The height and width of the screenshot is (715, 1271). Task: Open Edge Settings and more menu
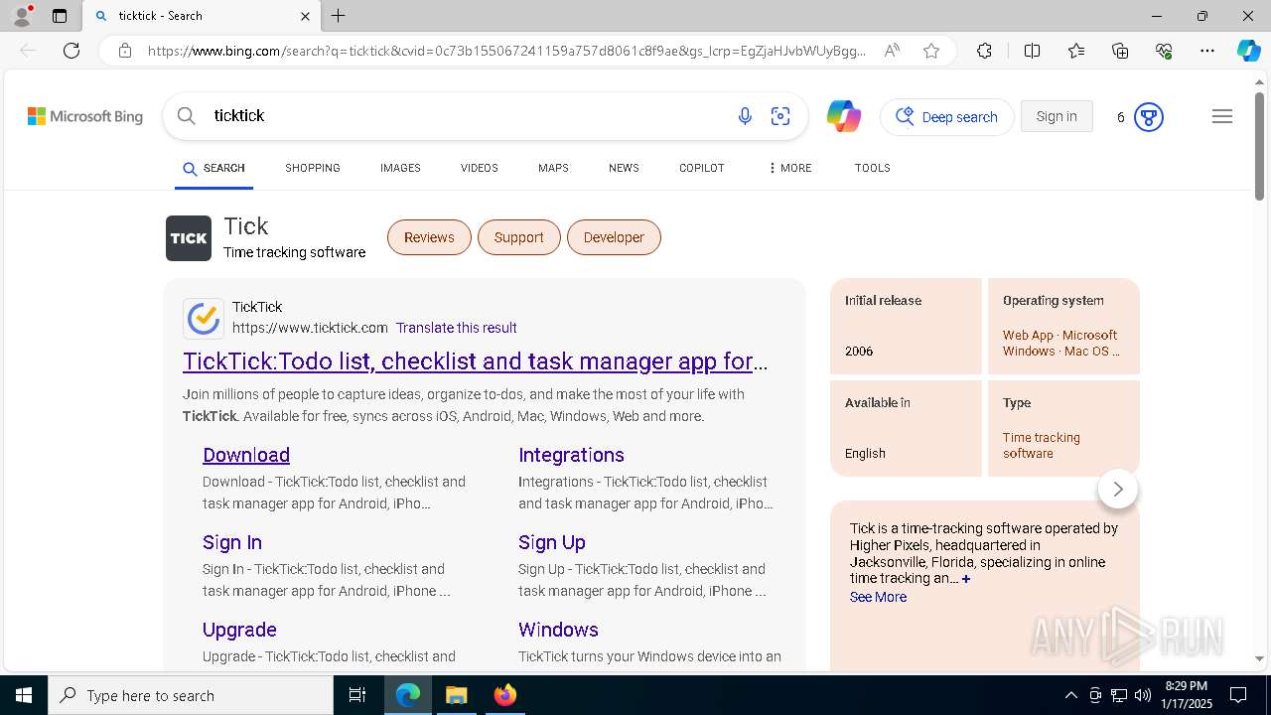point(1207,51)
